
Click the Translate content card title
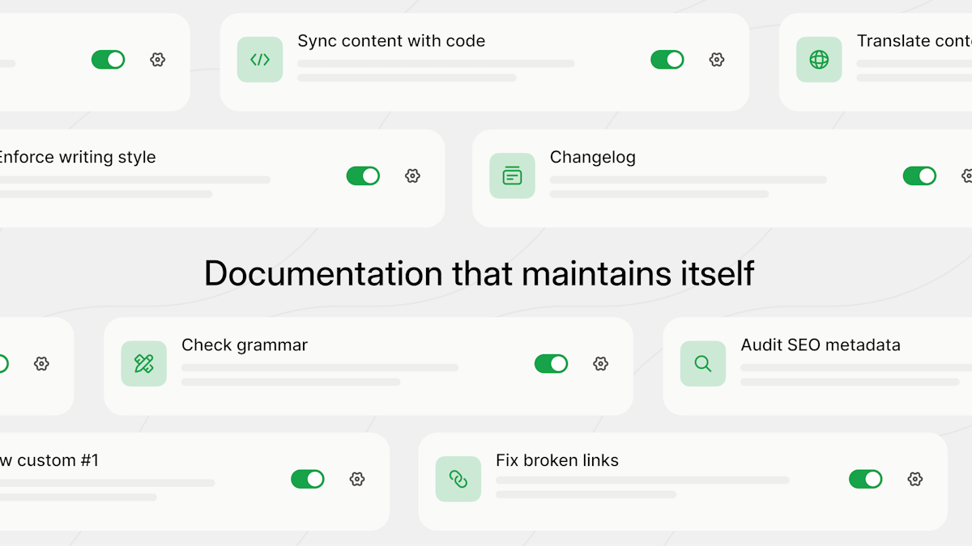pyautogui.click(x=914, y=40)
